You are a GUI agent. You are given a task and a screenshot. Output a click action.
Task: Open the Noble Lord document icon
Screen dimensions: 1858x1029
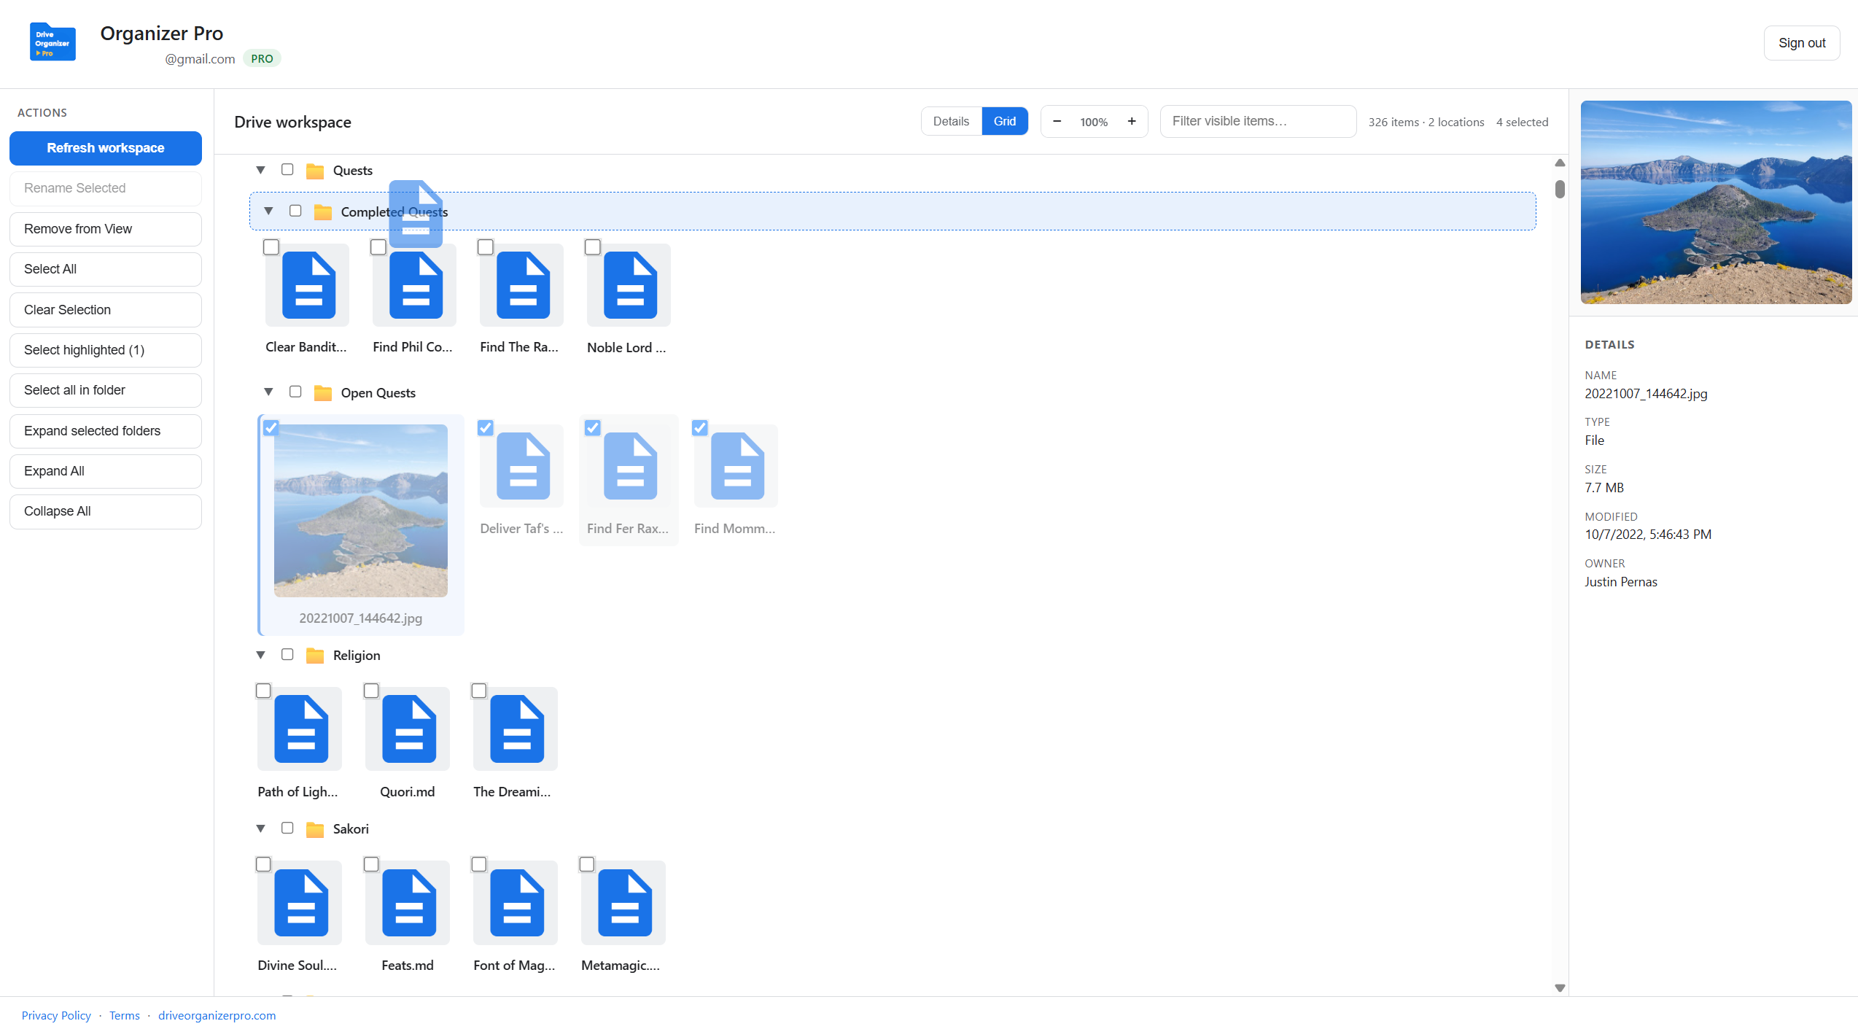click(x=630, y=285)
